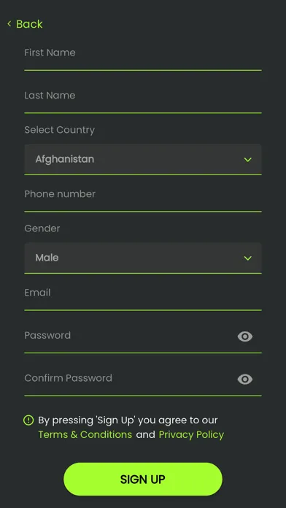Focus the Last Name field
The width and height of the screenshot is (286, 508).
click(143, 101)
